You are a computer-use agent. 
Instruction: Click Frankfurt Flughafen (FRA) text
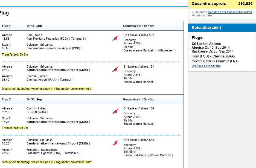coord(44,153)
